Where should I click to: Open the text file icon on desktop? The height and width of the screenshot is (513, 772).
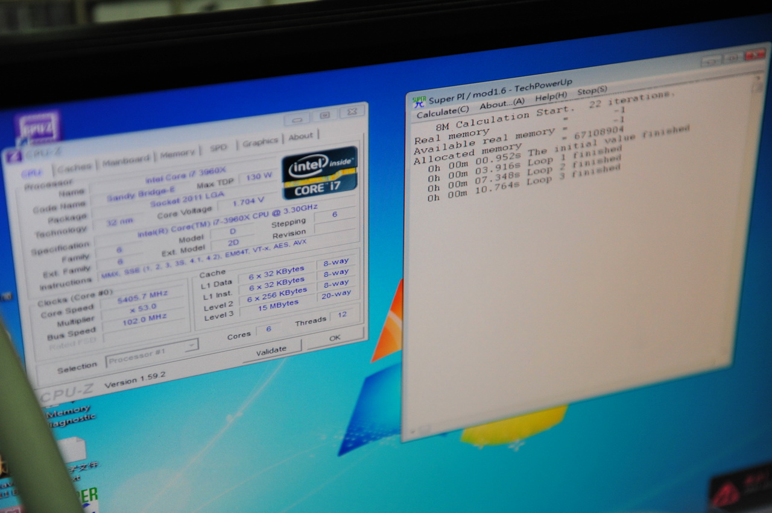point(72,450)
